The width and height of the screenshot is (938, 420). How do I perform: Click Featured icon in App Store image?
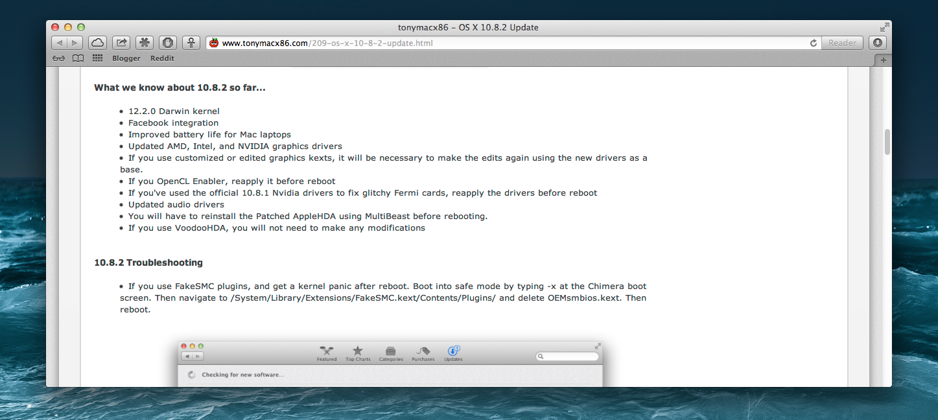[327, 353]
